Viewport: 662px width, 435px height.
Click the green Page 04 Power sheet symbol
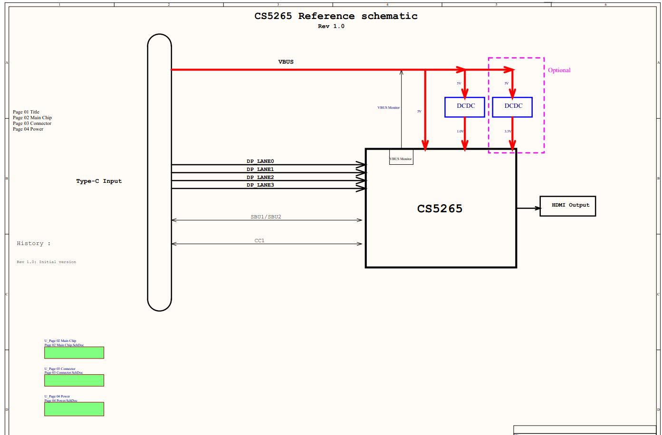tap(74, 409)
